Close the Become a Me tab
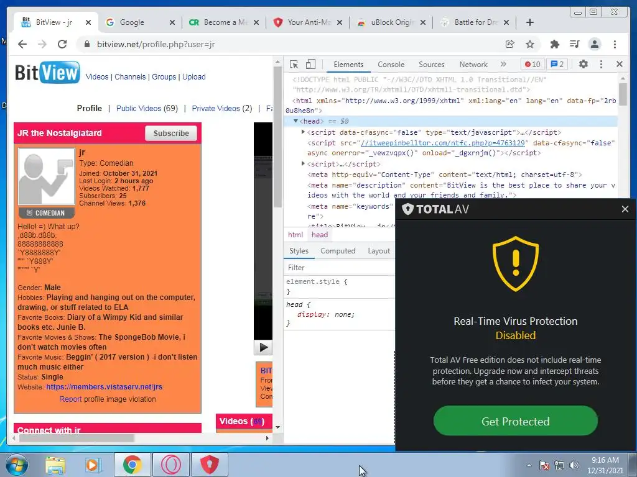Screen dimensions: 637x477 256,22
